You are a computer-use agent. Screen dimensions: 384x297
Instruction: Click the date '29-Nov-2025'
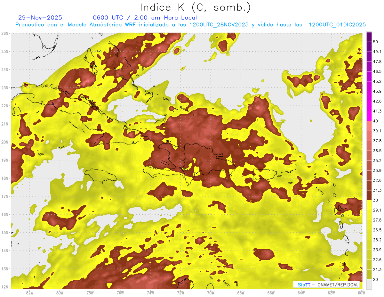click(40, 18)
